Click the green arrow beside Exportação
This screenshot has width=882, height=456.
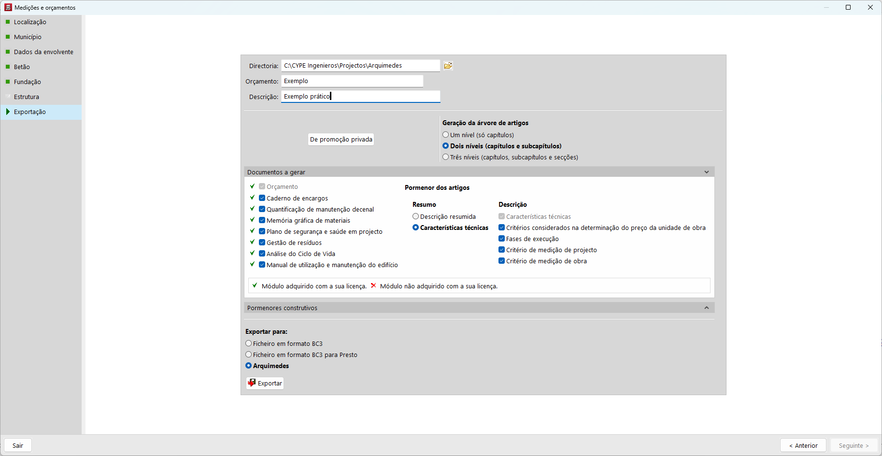pos(8,112)
